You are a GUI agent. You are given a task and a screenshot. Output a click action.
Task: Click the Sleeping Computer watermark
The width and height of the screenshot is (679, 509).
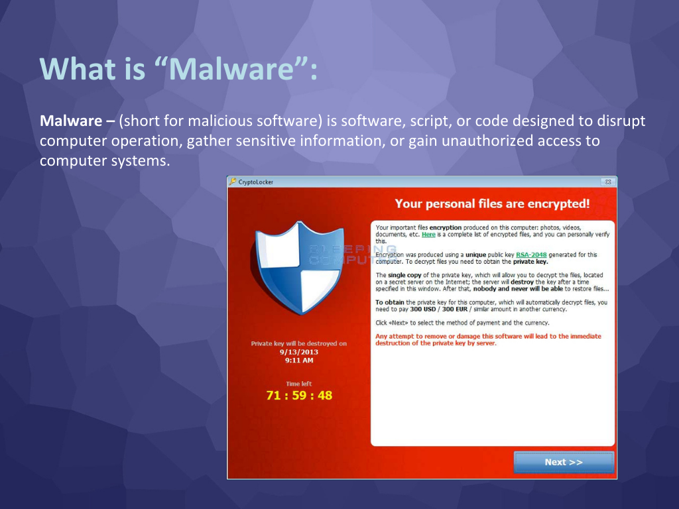(351, 254)
